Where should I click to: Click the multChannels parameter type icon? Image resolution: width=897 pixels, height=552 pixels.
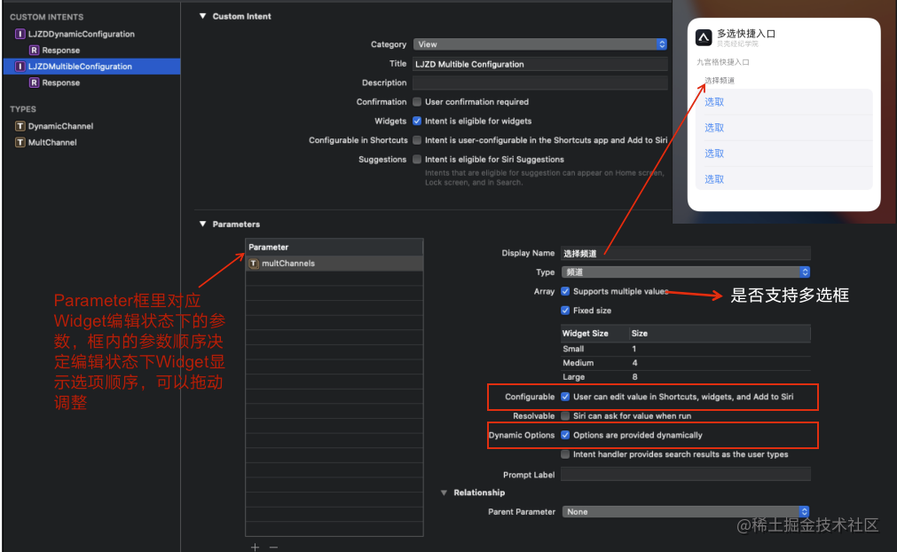click(x=254, y=264)
